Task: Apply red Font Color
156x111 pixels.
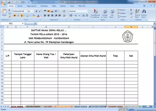Action: (38, 16)
